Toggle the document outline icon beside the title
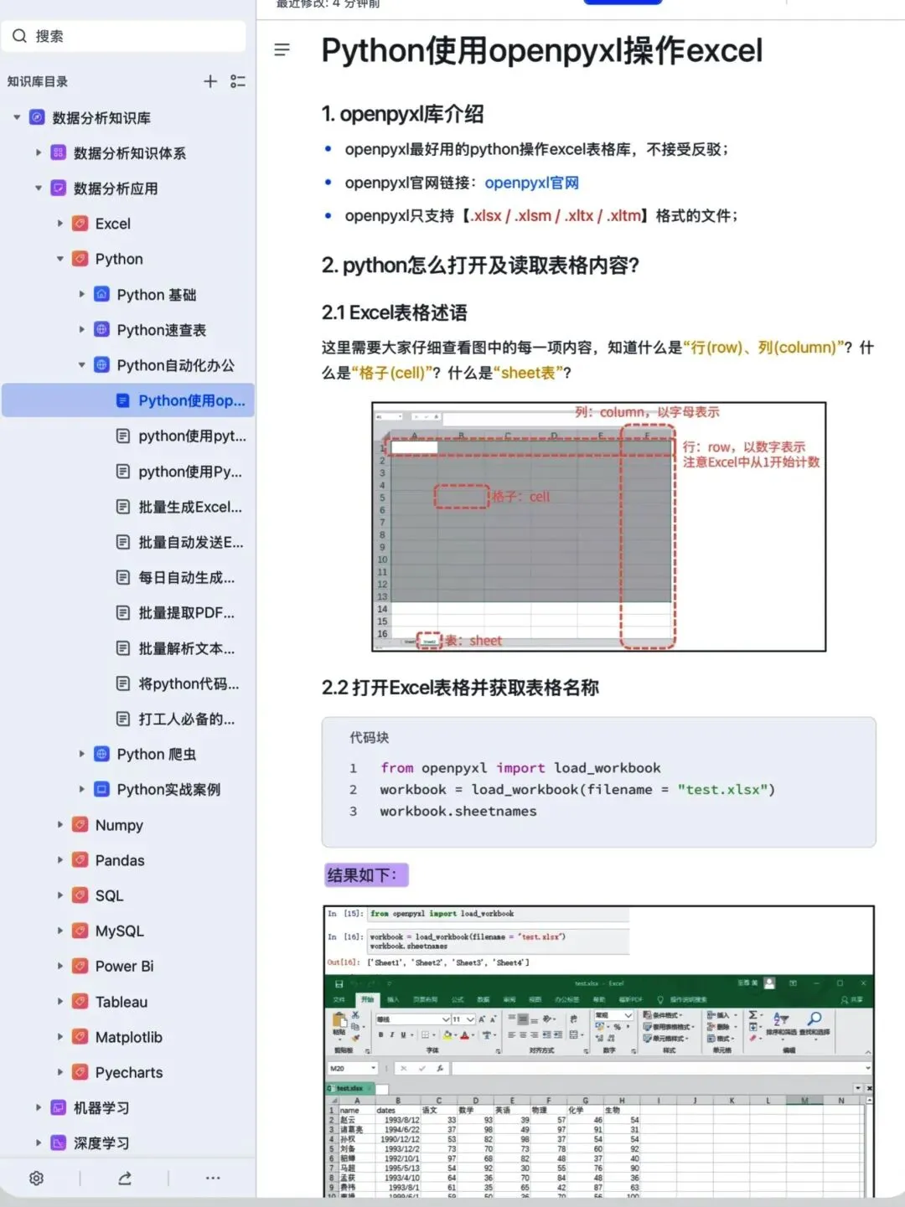905x1207 pixels. coord(282,50)
